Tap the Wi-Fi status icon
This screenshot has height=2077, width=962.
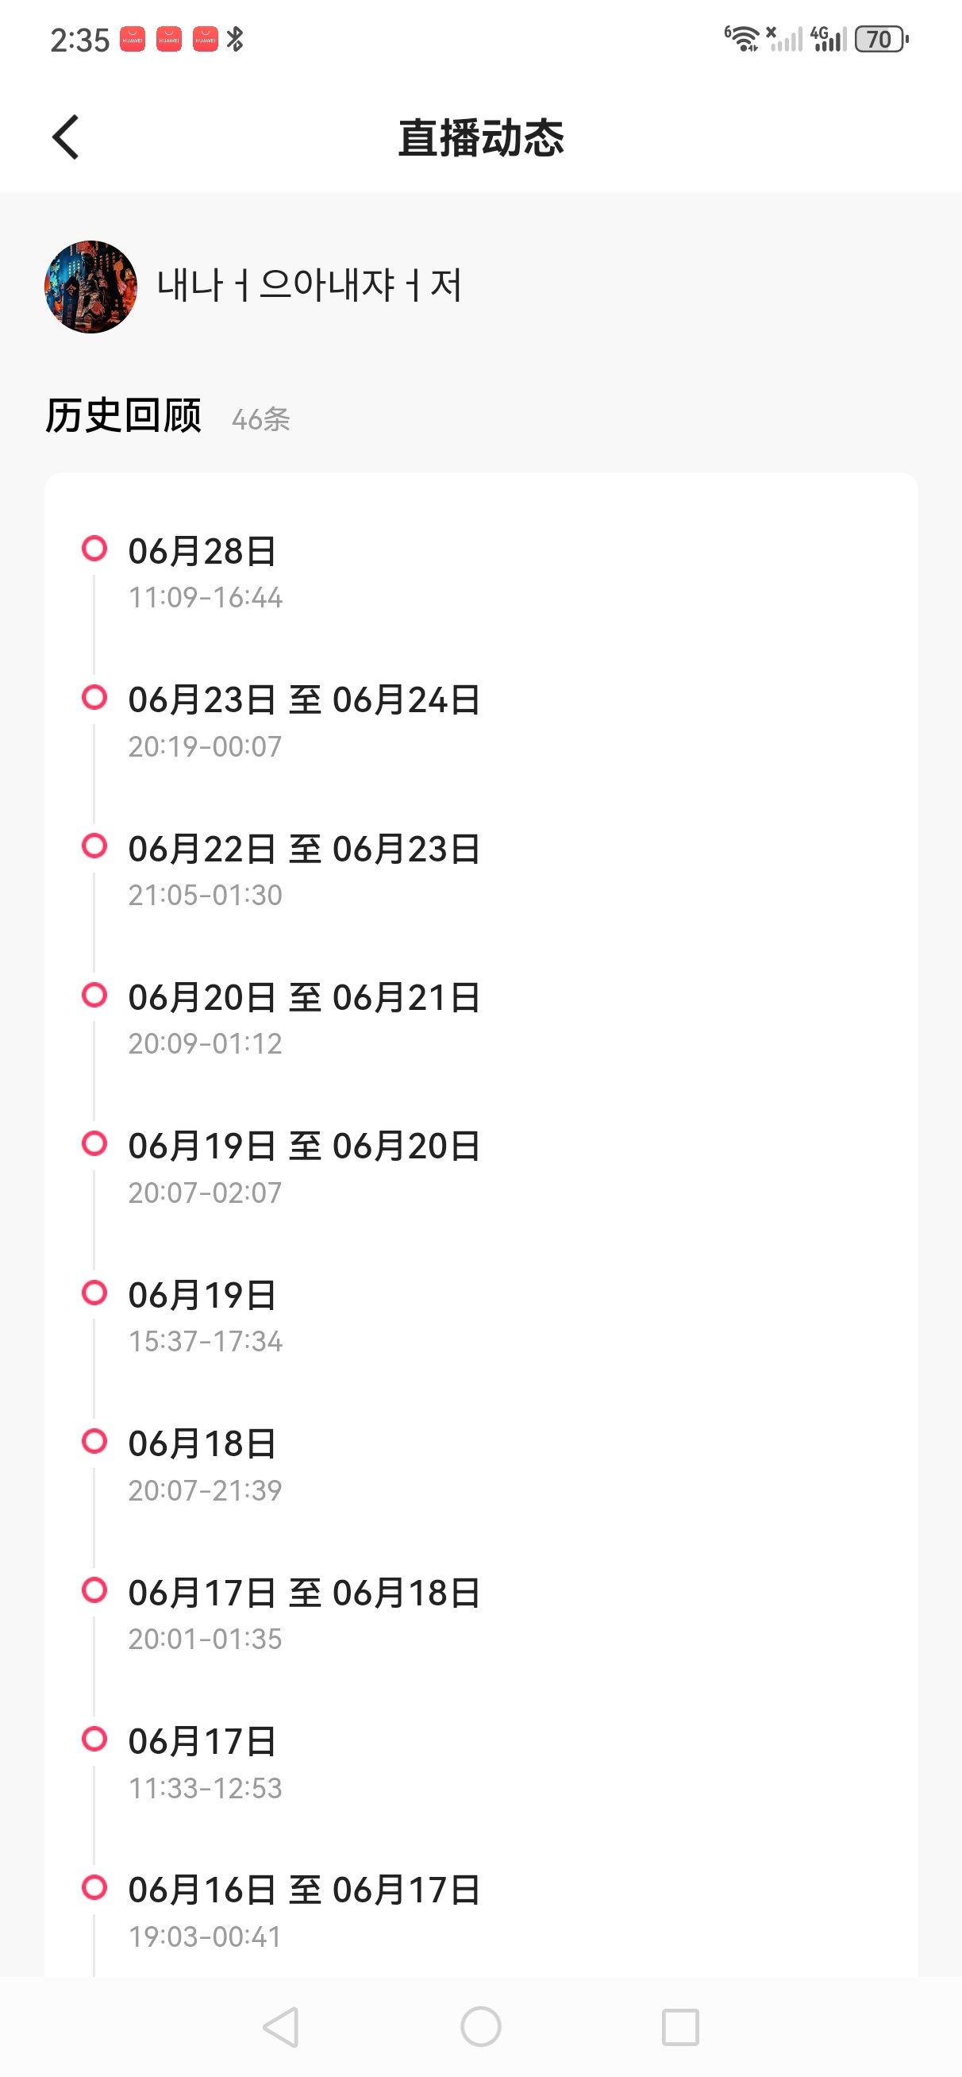742,38
